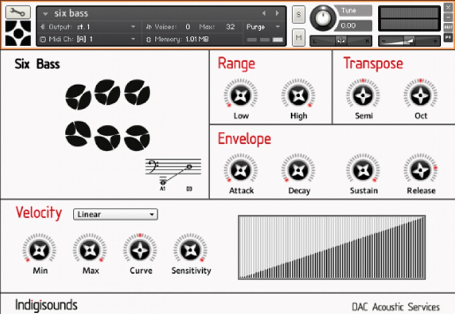Open the Linear velocity curve dropdown
The image size is (455, 314).
point(115,214)
